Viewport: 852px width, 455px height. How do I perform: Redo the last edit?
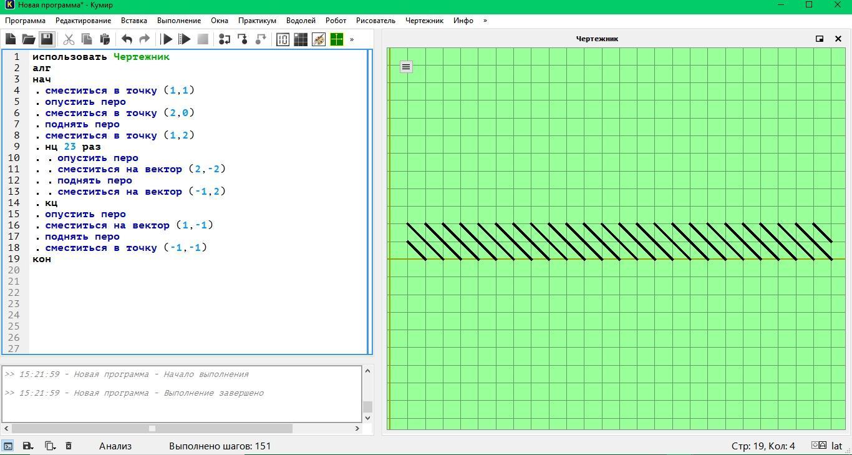145,39
